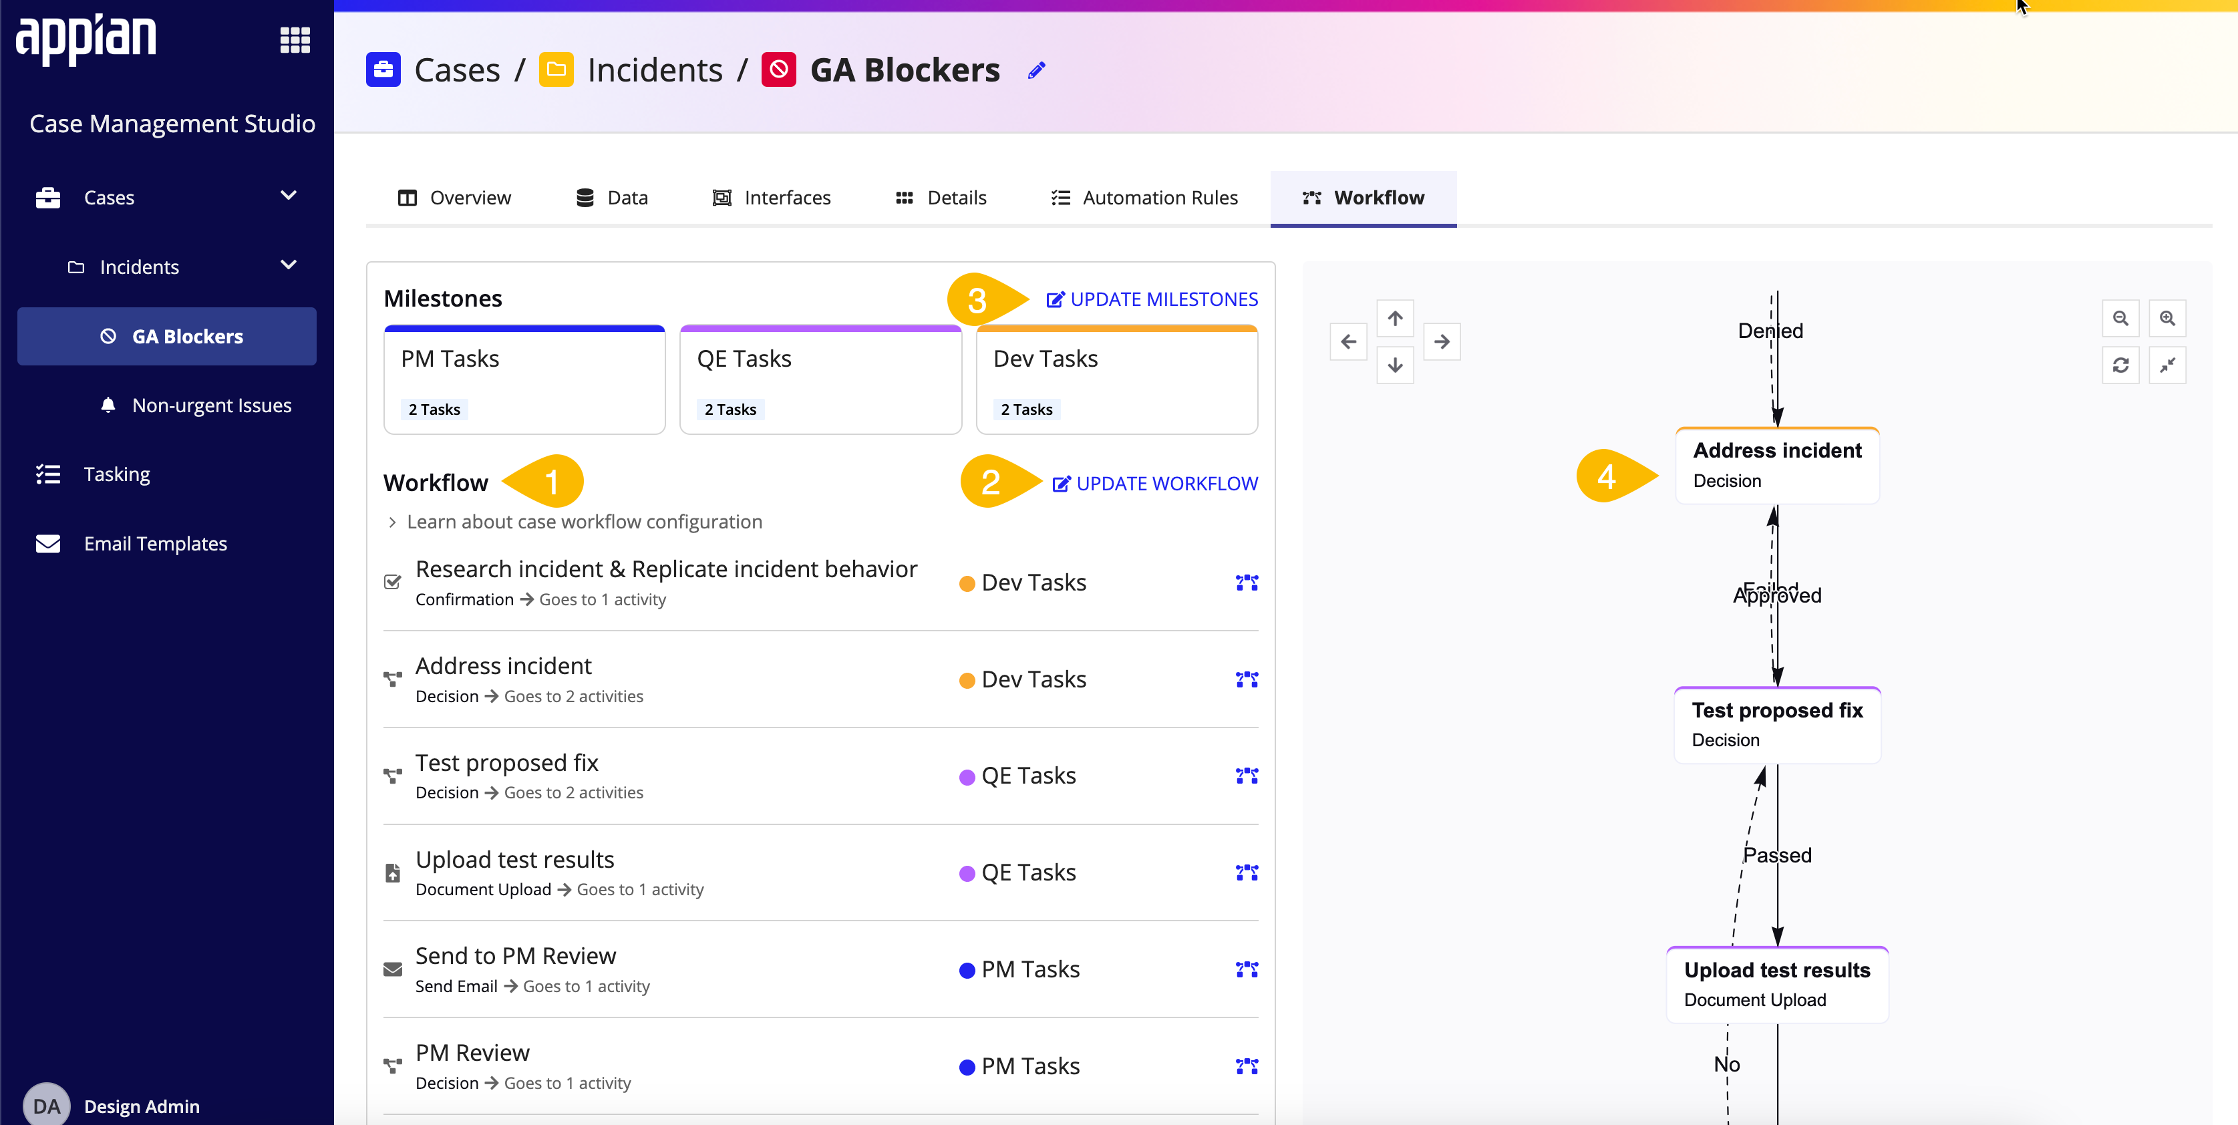Locate PM Review via its diagram icon

[x=1247, y=1066]
